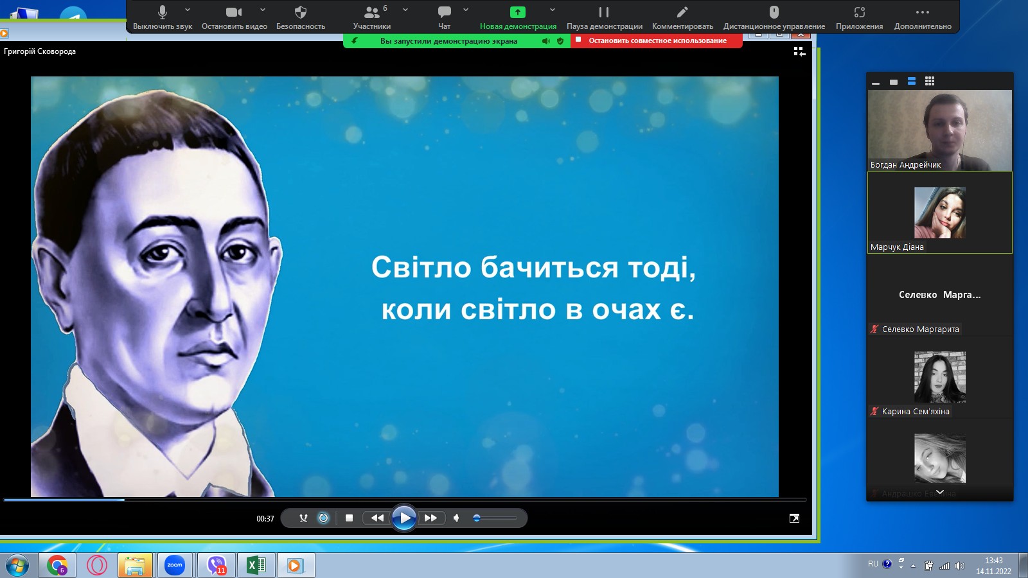Minimize Zoom video panel strip
This screenshot has width=1028, height=578.
(x=876, y=82)
